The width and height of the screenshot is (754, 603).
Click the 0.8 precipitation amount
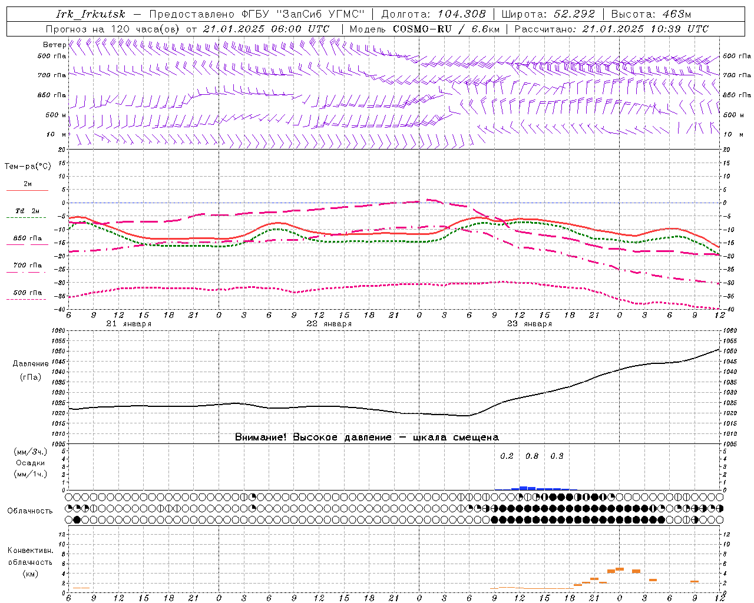tap(531, 456)
